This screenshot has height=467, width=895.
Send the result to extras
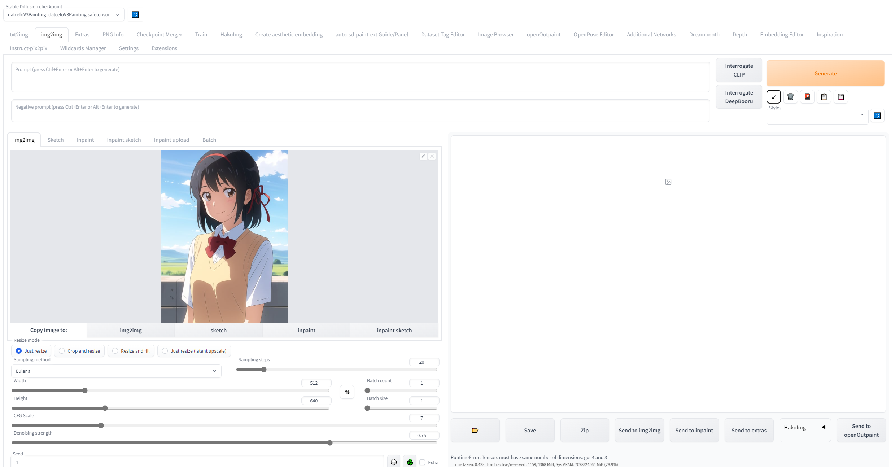pos(749,430)
